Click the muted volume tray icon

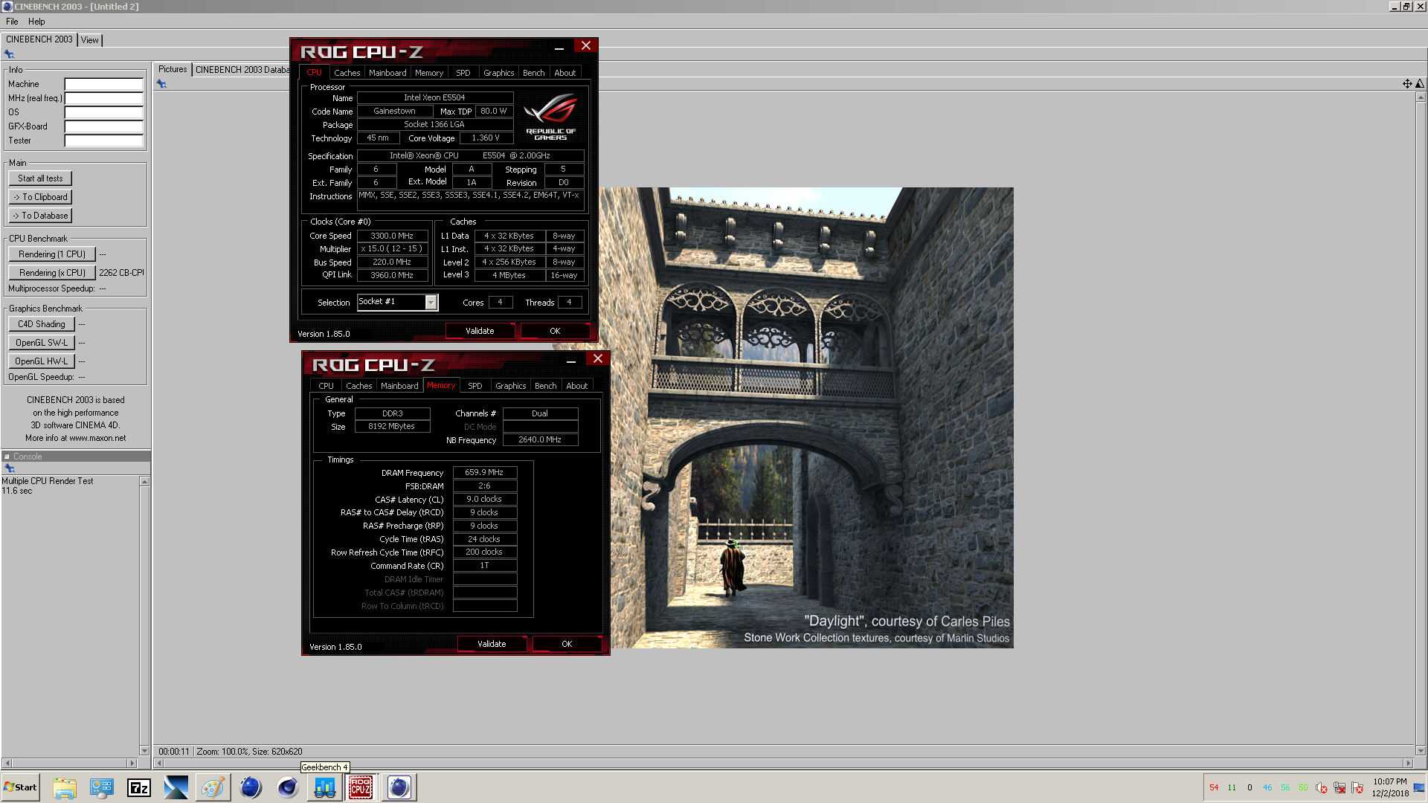click(1322, 787)
